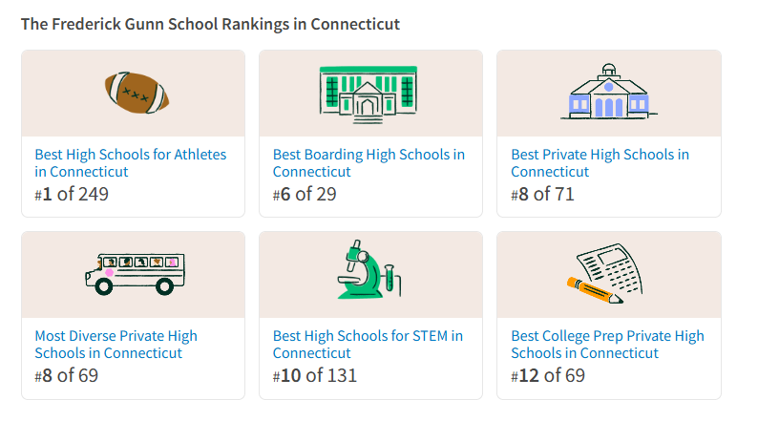The height and width of the screenshot is (421, 779).
Task: Click the #6 of 29 ranking text
Action: click(x=305, y=195)
